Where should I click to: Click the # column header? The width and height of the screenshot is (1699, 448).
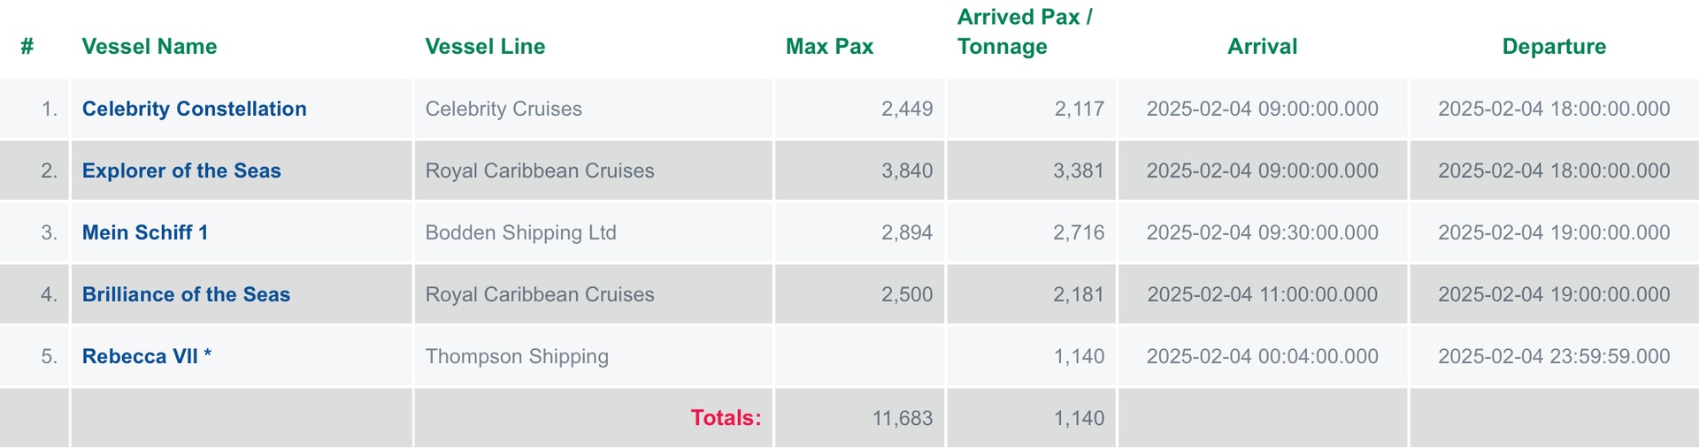pyautogui.click(x=27, y=46)
